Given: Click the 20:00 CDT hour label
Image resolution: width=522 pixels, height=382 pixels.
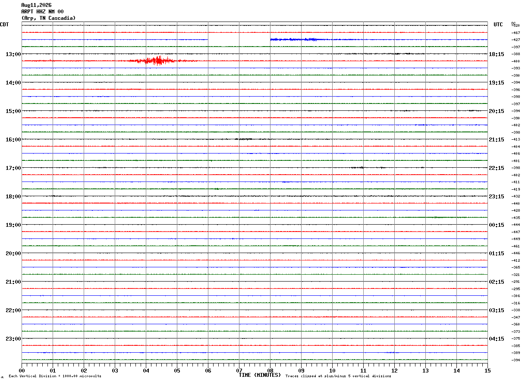Looking at the screenshot, I should pos(13,254).
